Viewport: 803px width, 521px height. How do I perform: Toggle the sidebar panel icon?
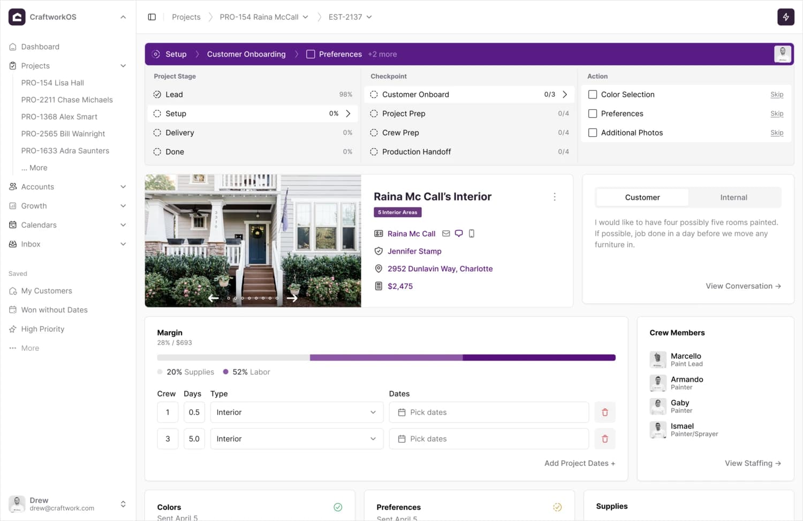(x=152, y=17)
